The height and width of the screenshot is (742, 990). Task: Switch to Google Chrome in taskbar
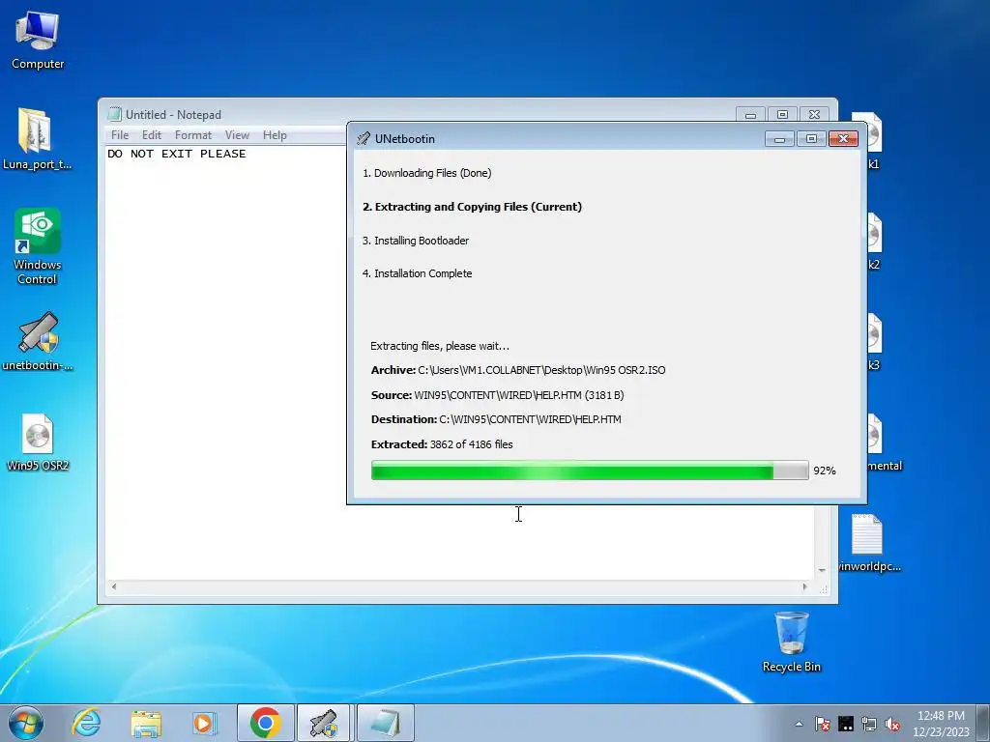coord(265,723)
